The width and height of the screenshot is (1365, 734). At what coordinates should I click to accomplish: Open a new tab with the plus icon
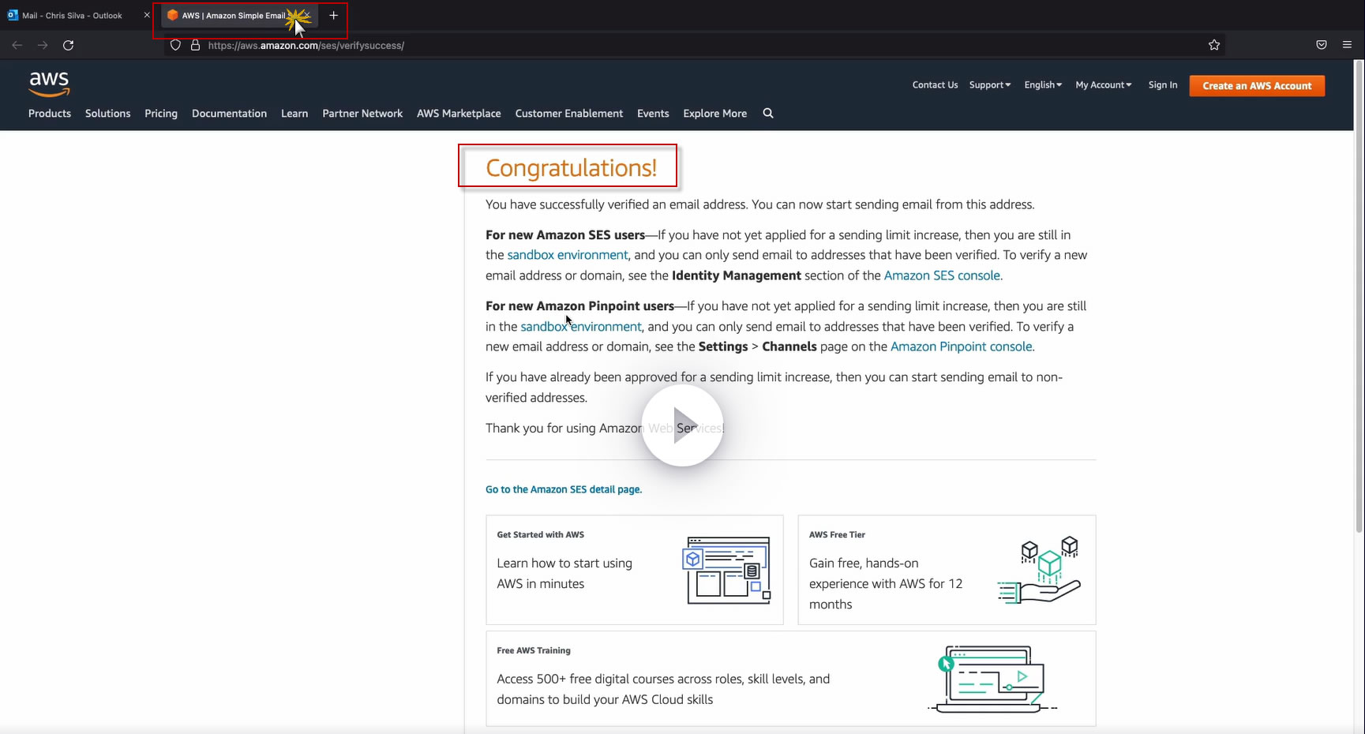click(334, 15)
